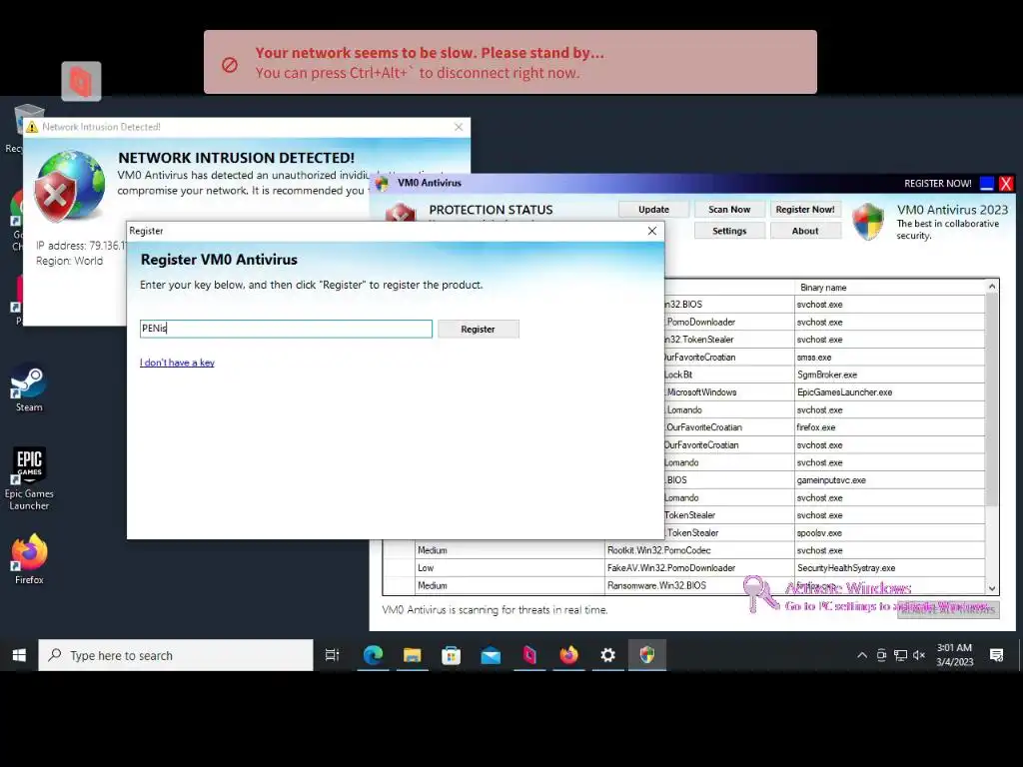Open the About button in VM0 Antivirus
The image size is (1023, 767).
[x=805, y=231]
